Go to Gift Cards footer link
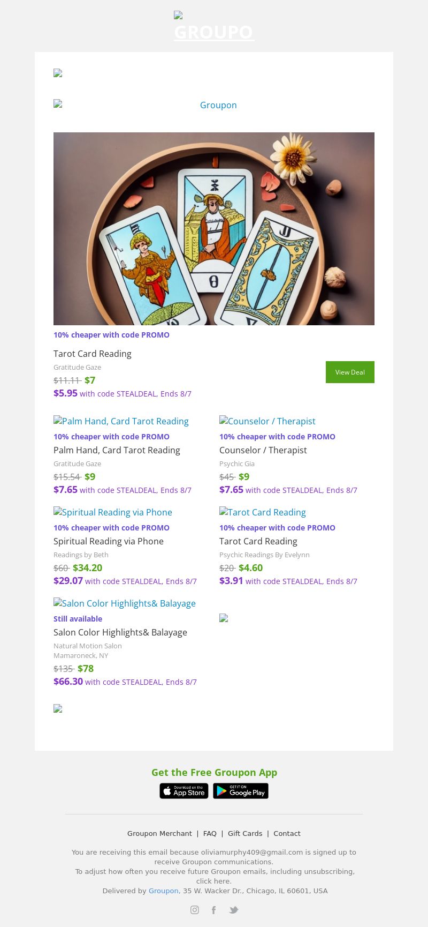This screenshot has width=428, height=927. [245, 833]
